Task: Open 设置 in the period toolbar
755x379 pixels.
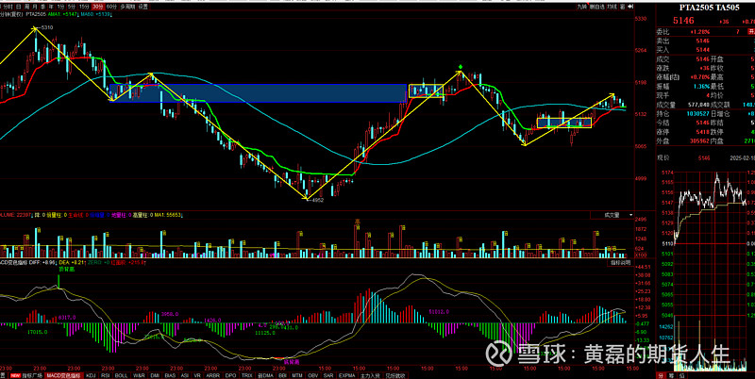Action: tap(143, 6)
